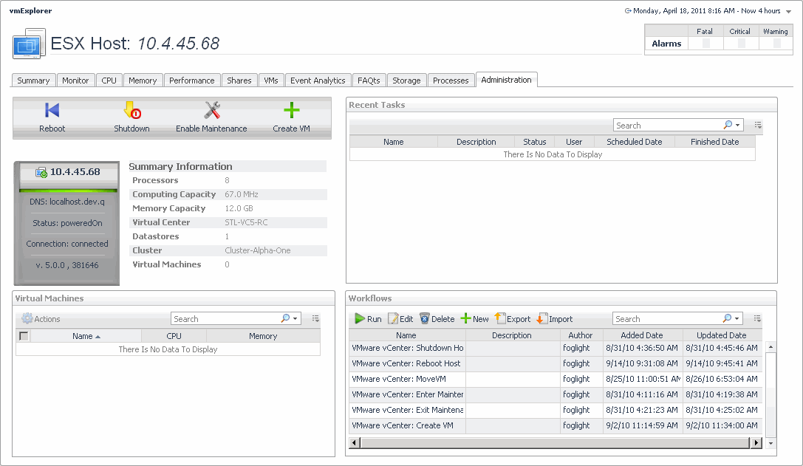This screenshot has height=466, width=803.
Task: Click the Workflows search input field
Action: pyautogui.click(x=665, y=319)
